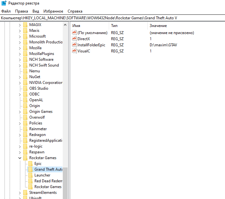Open the Справка menu
The width and height of the screenshot is (225, 199).
click(75, 11)
